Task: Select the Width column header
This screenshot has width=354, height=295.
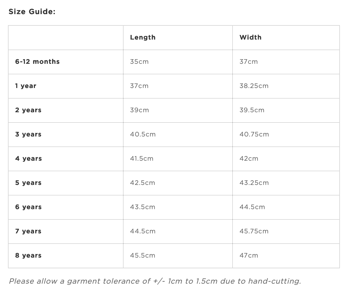Action: [x=250, y=37]
